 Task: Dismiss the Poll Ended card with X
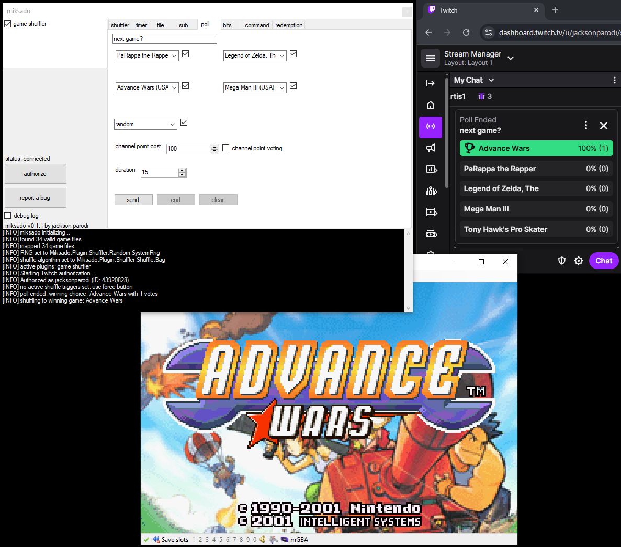point(604,126)
